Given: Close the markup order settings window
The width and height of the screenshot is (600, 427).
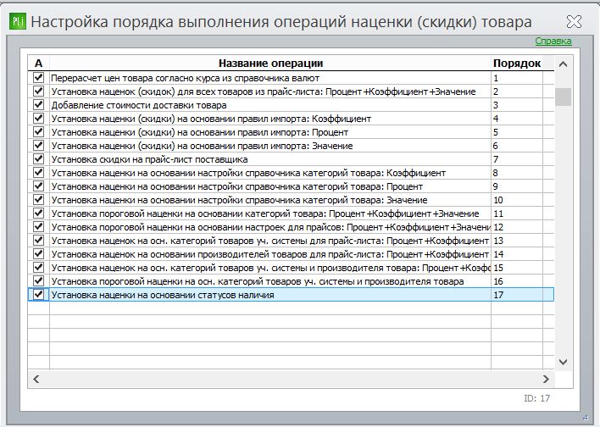Looking at the screenshot, I should (574, 22).
